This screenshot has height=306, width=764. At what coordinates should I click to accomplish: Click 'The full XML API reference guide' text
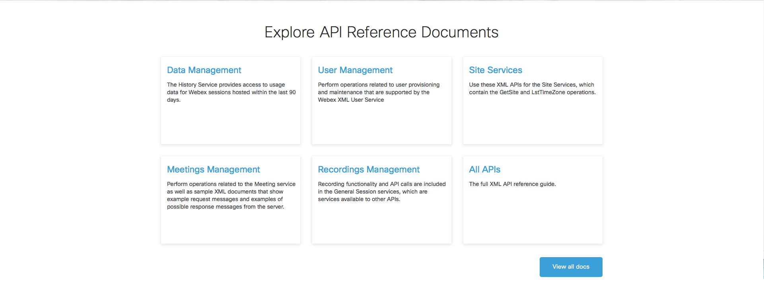click(512, 184)
